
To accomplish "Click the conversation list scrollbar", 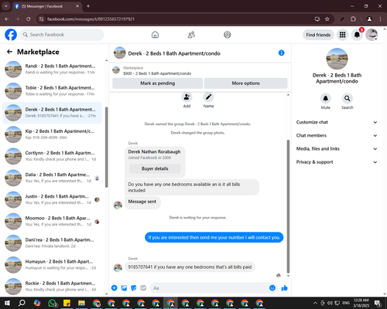I will click(107, 147).
